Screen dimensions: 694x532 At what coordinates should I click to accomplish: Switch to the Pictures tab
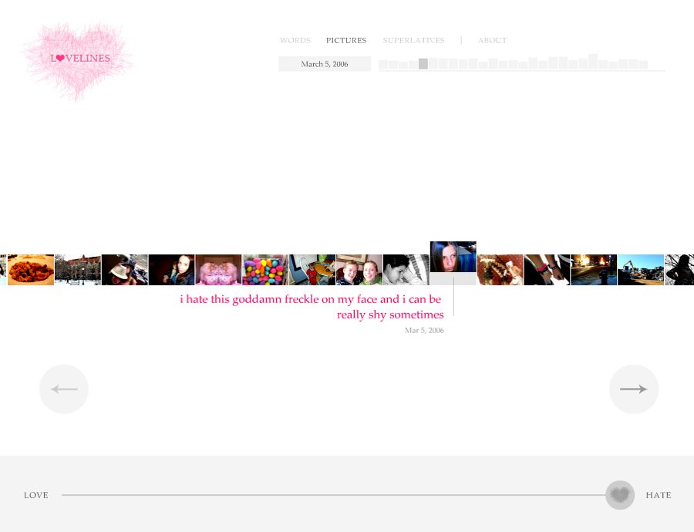pyautogui.click(x=346, y=40)
